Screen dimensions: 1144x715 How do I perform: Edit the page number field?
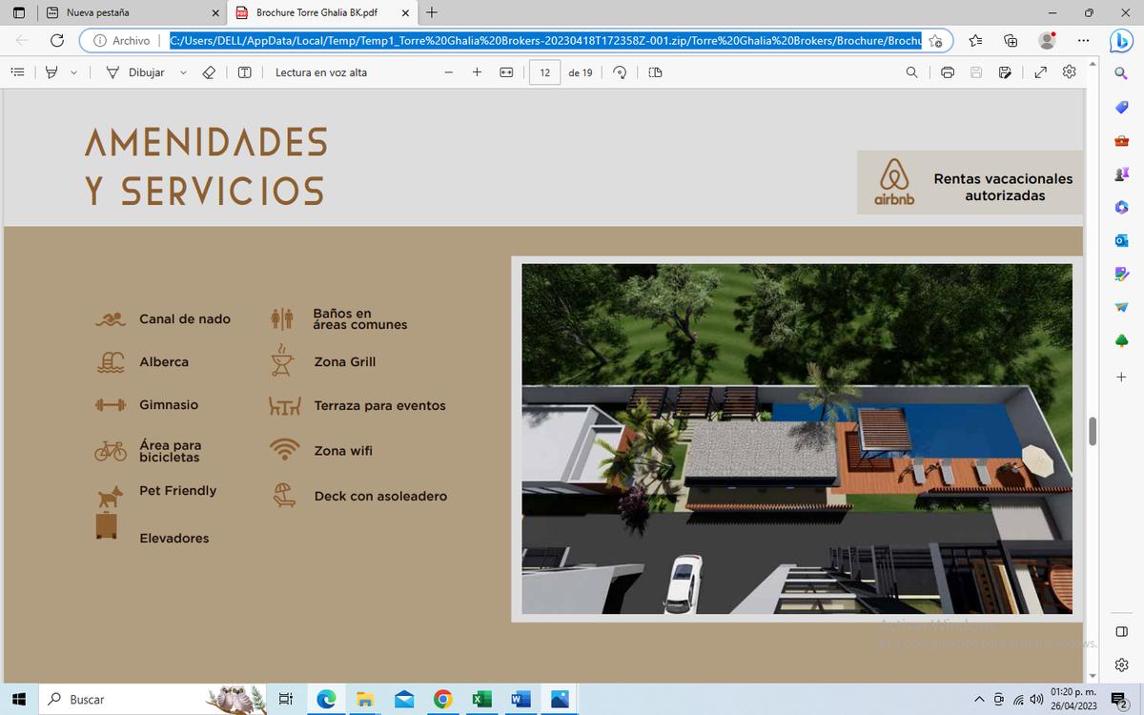pyautogui.click(x=544, y=72)
